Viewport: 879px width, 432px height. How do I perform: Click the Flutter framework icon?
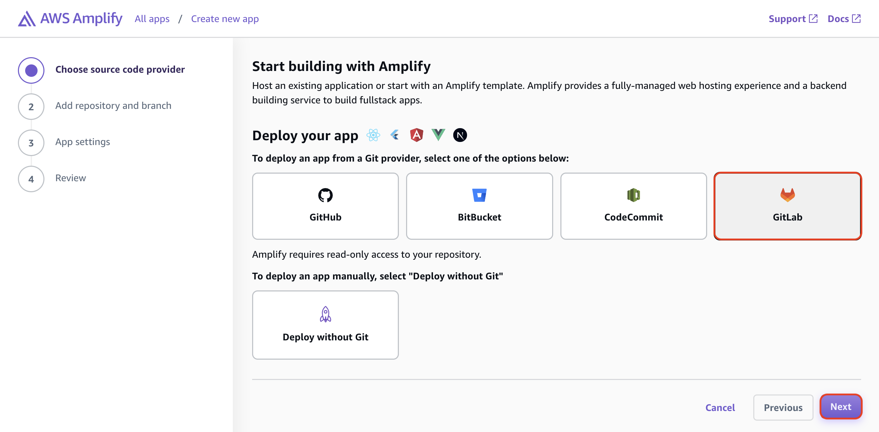point(395,135)
